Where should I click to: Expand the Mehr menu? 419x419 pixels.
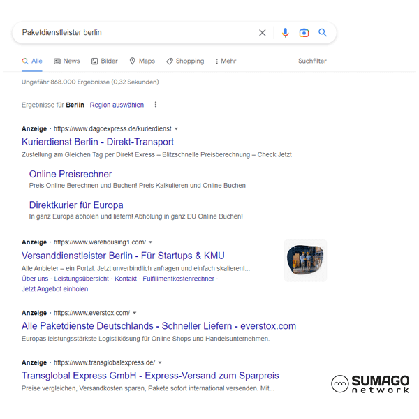[x=226, y=61]
